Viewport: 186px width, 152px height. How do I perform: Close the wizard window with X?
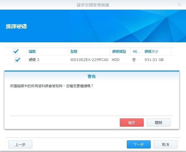(x=179, y=5)
